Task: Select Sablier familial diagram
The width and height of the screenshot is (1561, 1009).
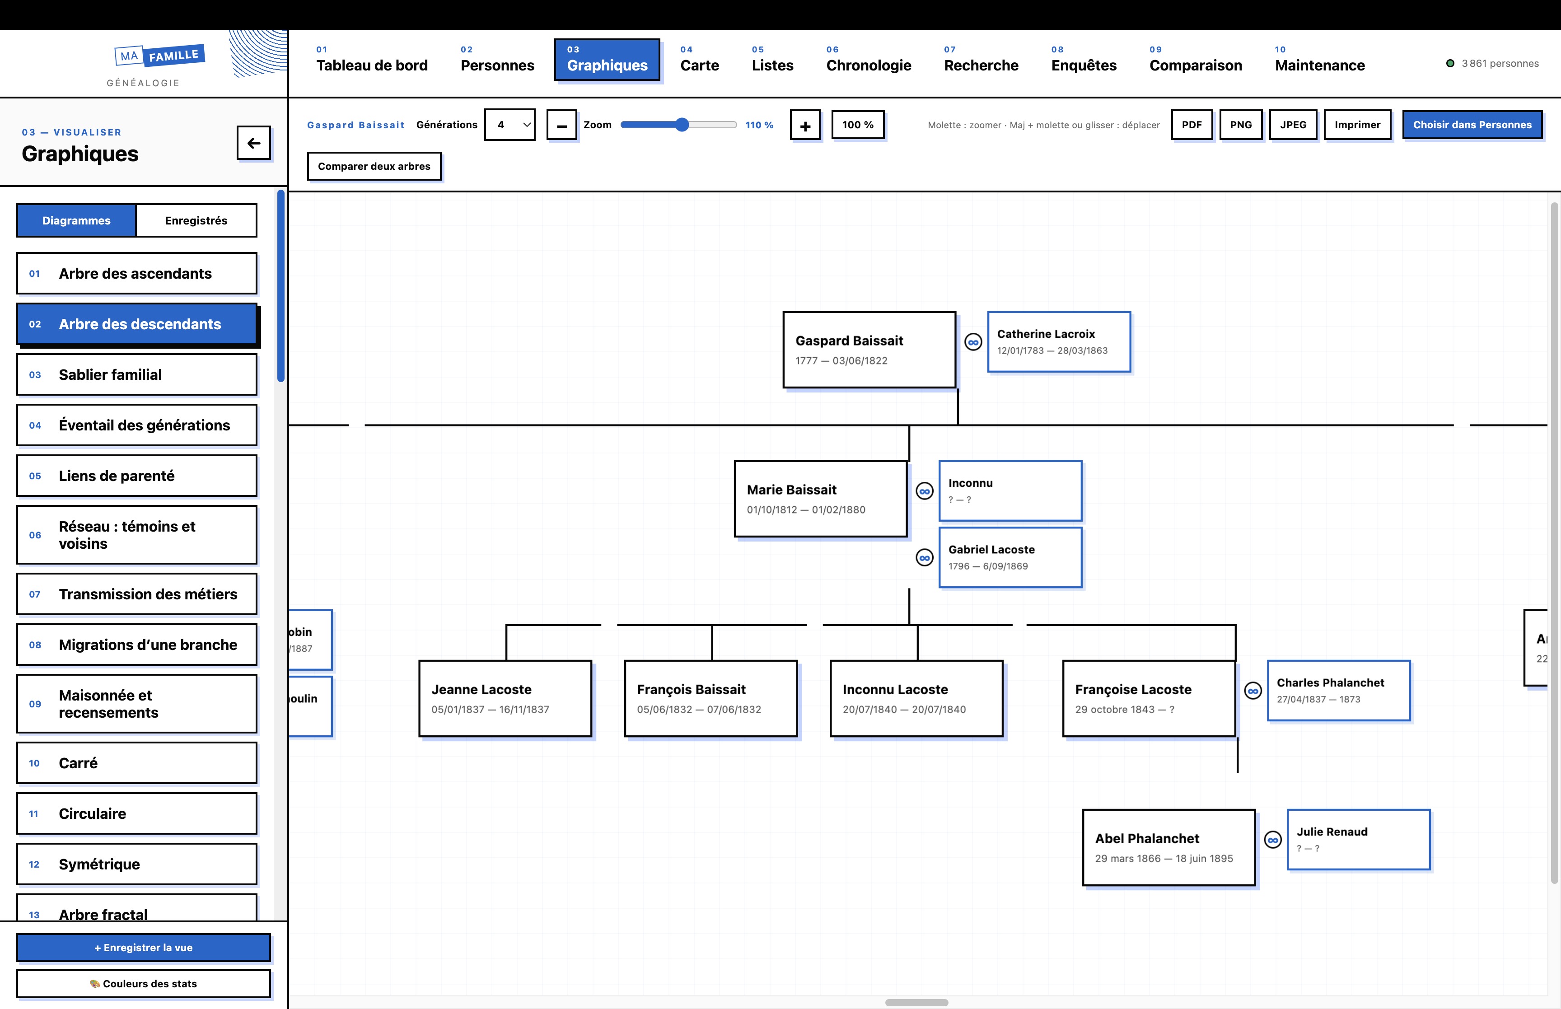Action: click(136, 375)
